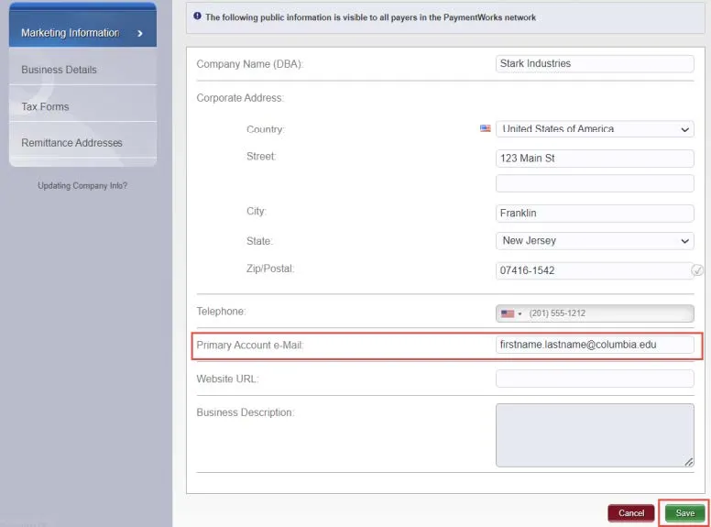Go to Business Details section
711x527 pixels.
[x=82, y=69]
